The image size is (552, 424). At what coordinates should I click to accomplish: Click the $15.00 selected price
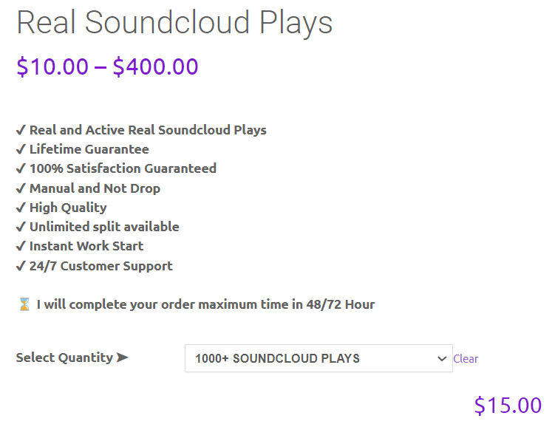pyautogui.click(x=508, y=405)
